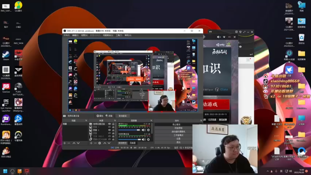The width and height of the screenshot is (311, 175).
Task: Mute 视频采集设备 mixer speaker icon
Action: click(143, 140)
